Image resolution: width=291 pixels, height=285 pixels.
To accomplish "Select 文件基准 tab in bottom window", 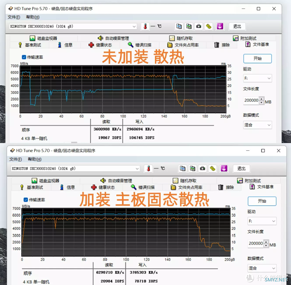I will (262, 187).
